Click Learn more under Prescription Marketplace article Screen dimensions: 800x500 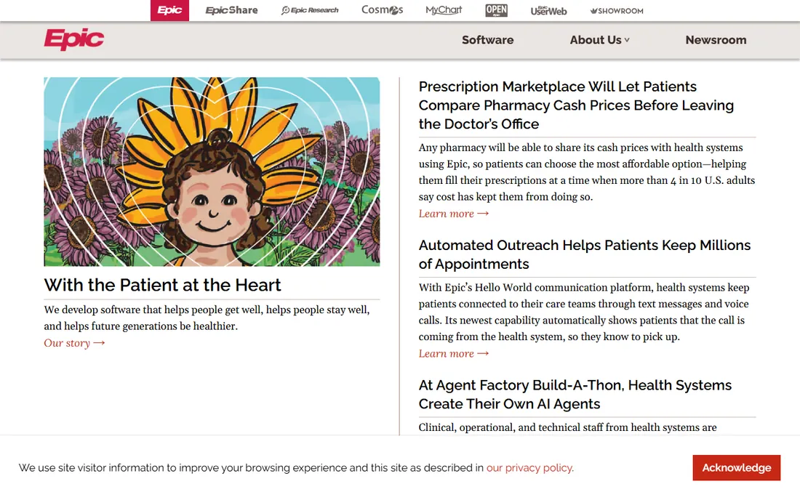[454, 214]
